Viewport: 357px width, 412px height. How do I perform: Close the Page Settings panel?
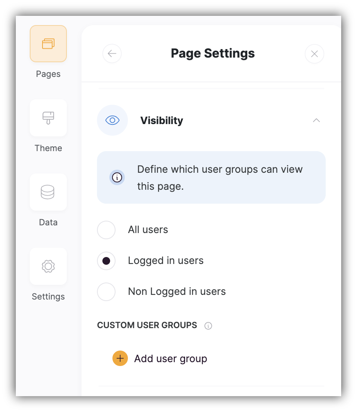coord(314,54)
